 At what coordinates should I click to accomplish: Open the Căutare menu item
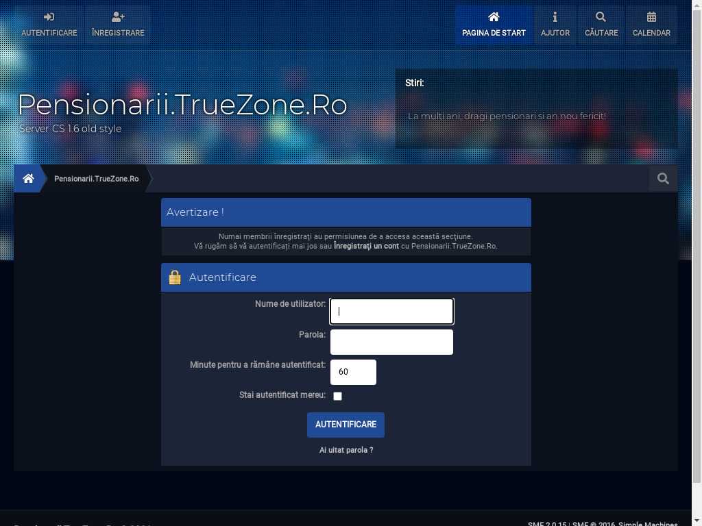coord(601,25)
